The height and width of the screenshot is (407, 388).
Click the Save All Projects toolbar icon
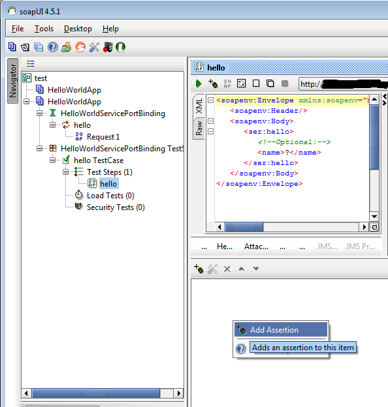tap(39, 47)
